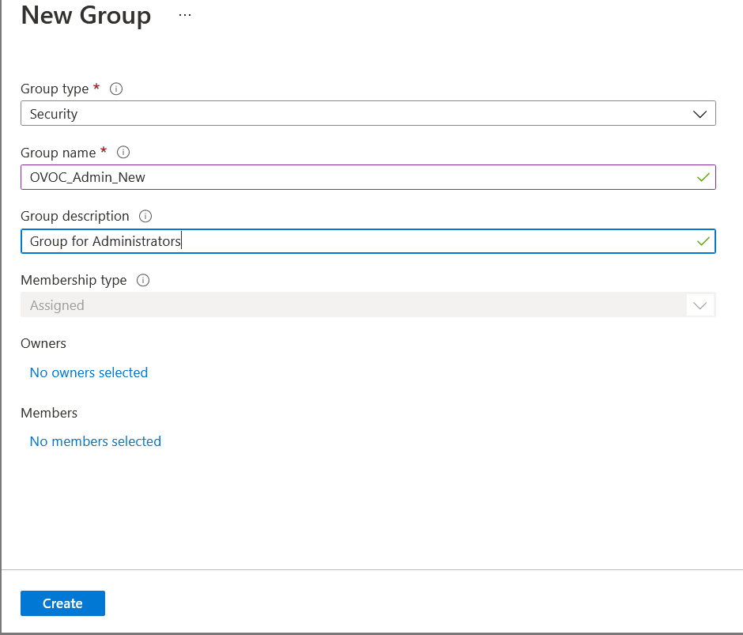Click the 'New Group' page heading
743x635 pixels.
(85, 16)
